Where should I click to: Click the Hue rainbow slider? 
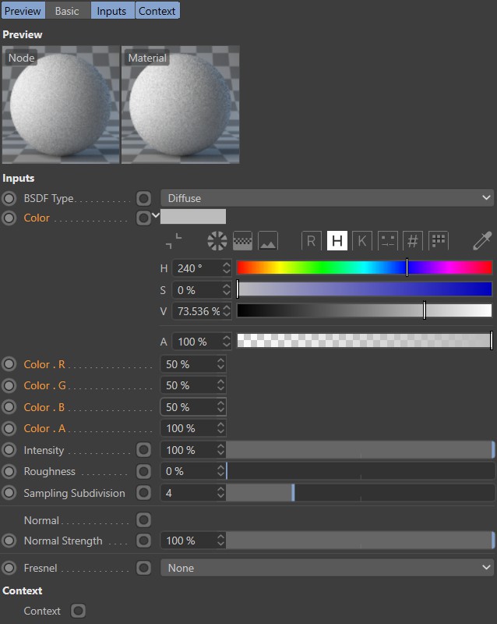click(x=365, y=268)
